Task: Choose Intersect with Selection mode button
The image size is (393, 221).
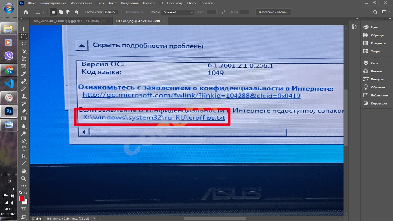Action: coord(76,12)
